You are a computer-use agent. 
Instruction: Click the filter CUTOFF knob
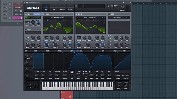pos(116,37)
